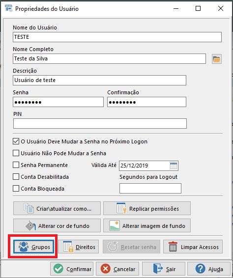Check Usuário Não Pode Mudar a Senha
Viewport: 233px width, 278px height.
(16, 153)
